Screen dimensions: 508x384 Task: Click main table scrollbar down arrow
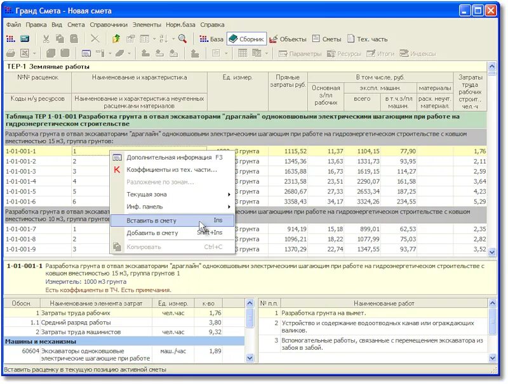point(491,252)
